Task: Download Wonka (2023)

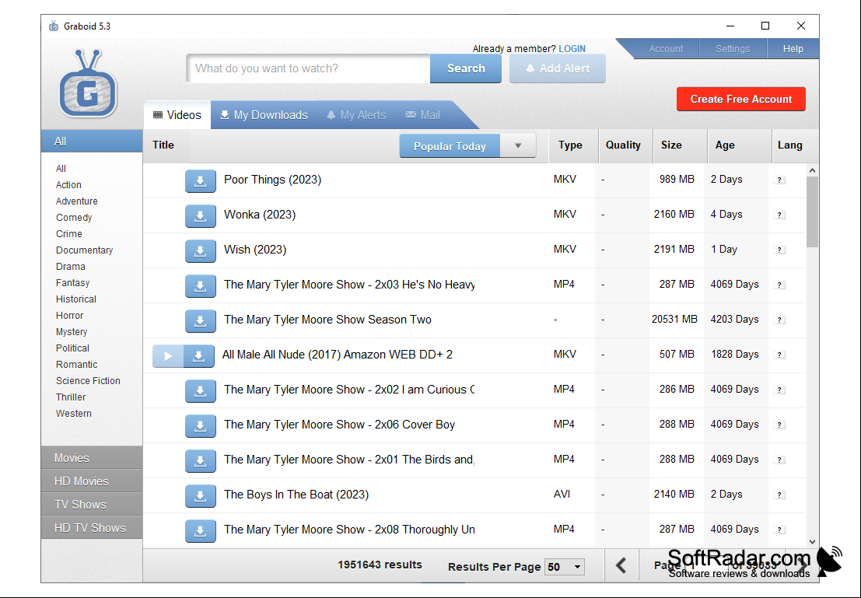Action: pyautogui.click(x=200, y=216)
